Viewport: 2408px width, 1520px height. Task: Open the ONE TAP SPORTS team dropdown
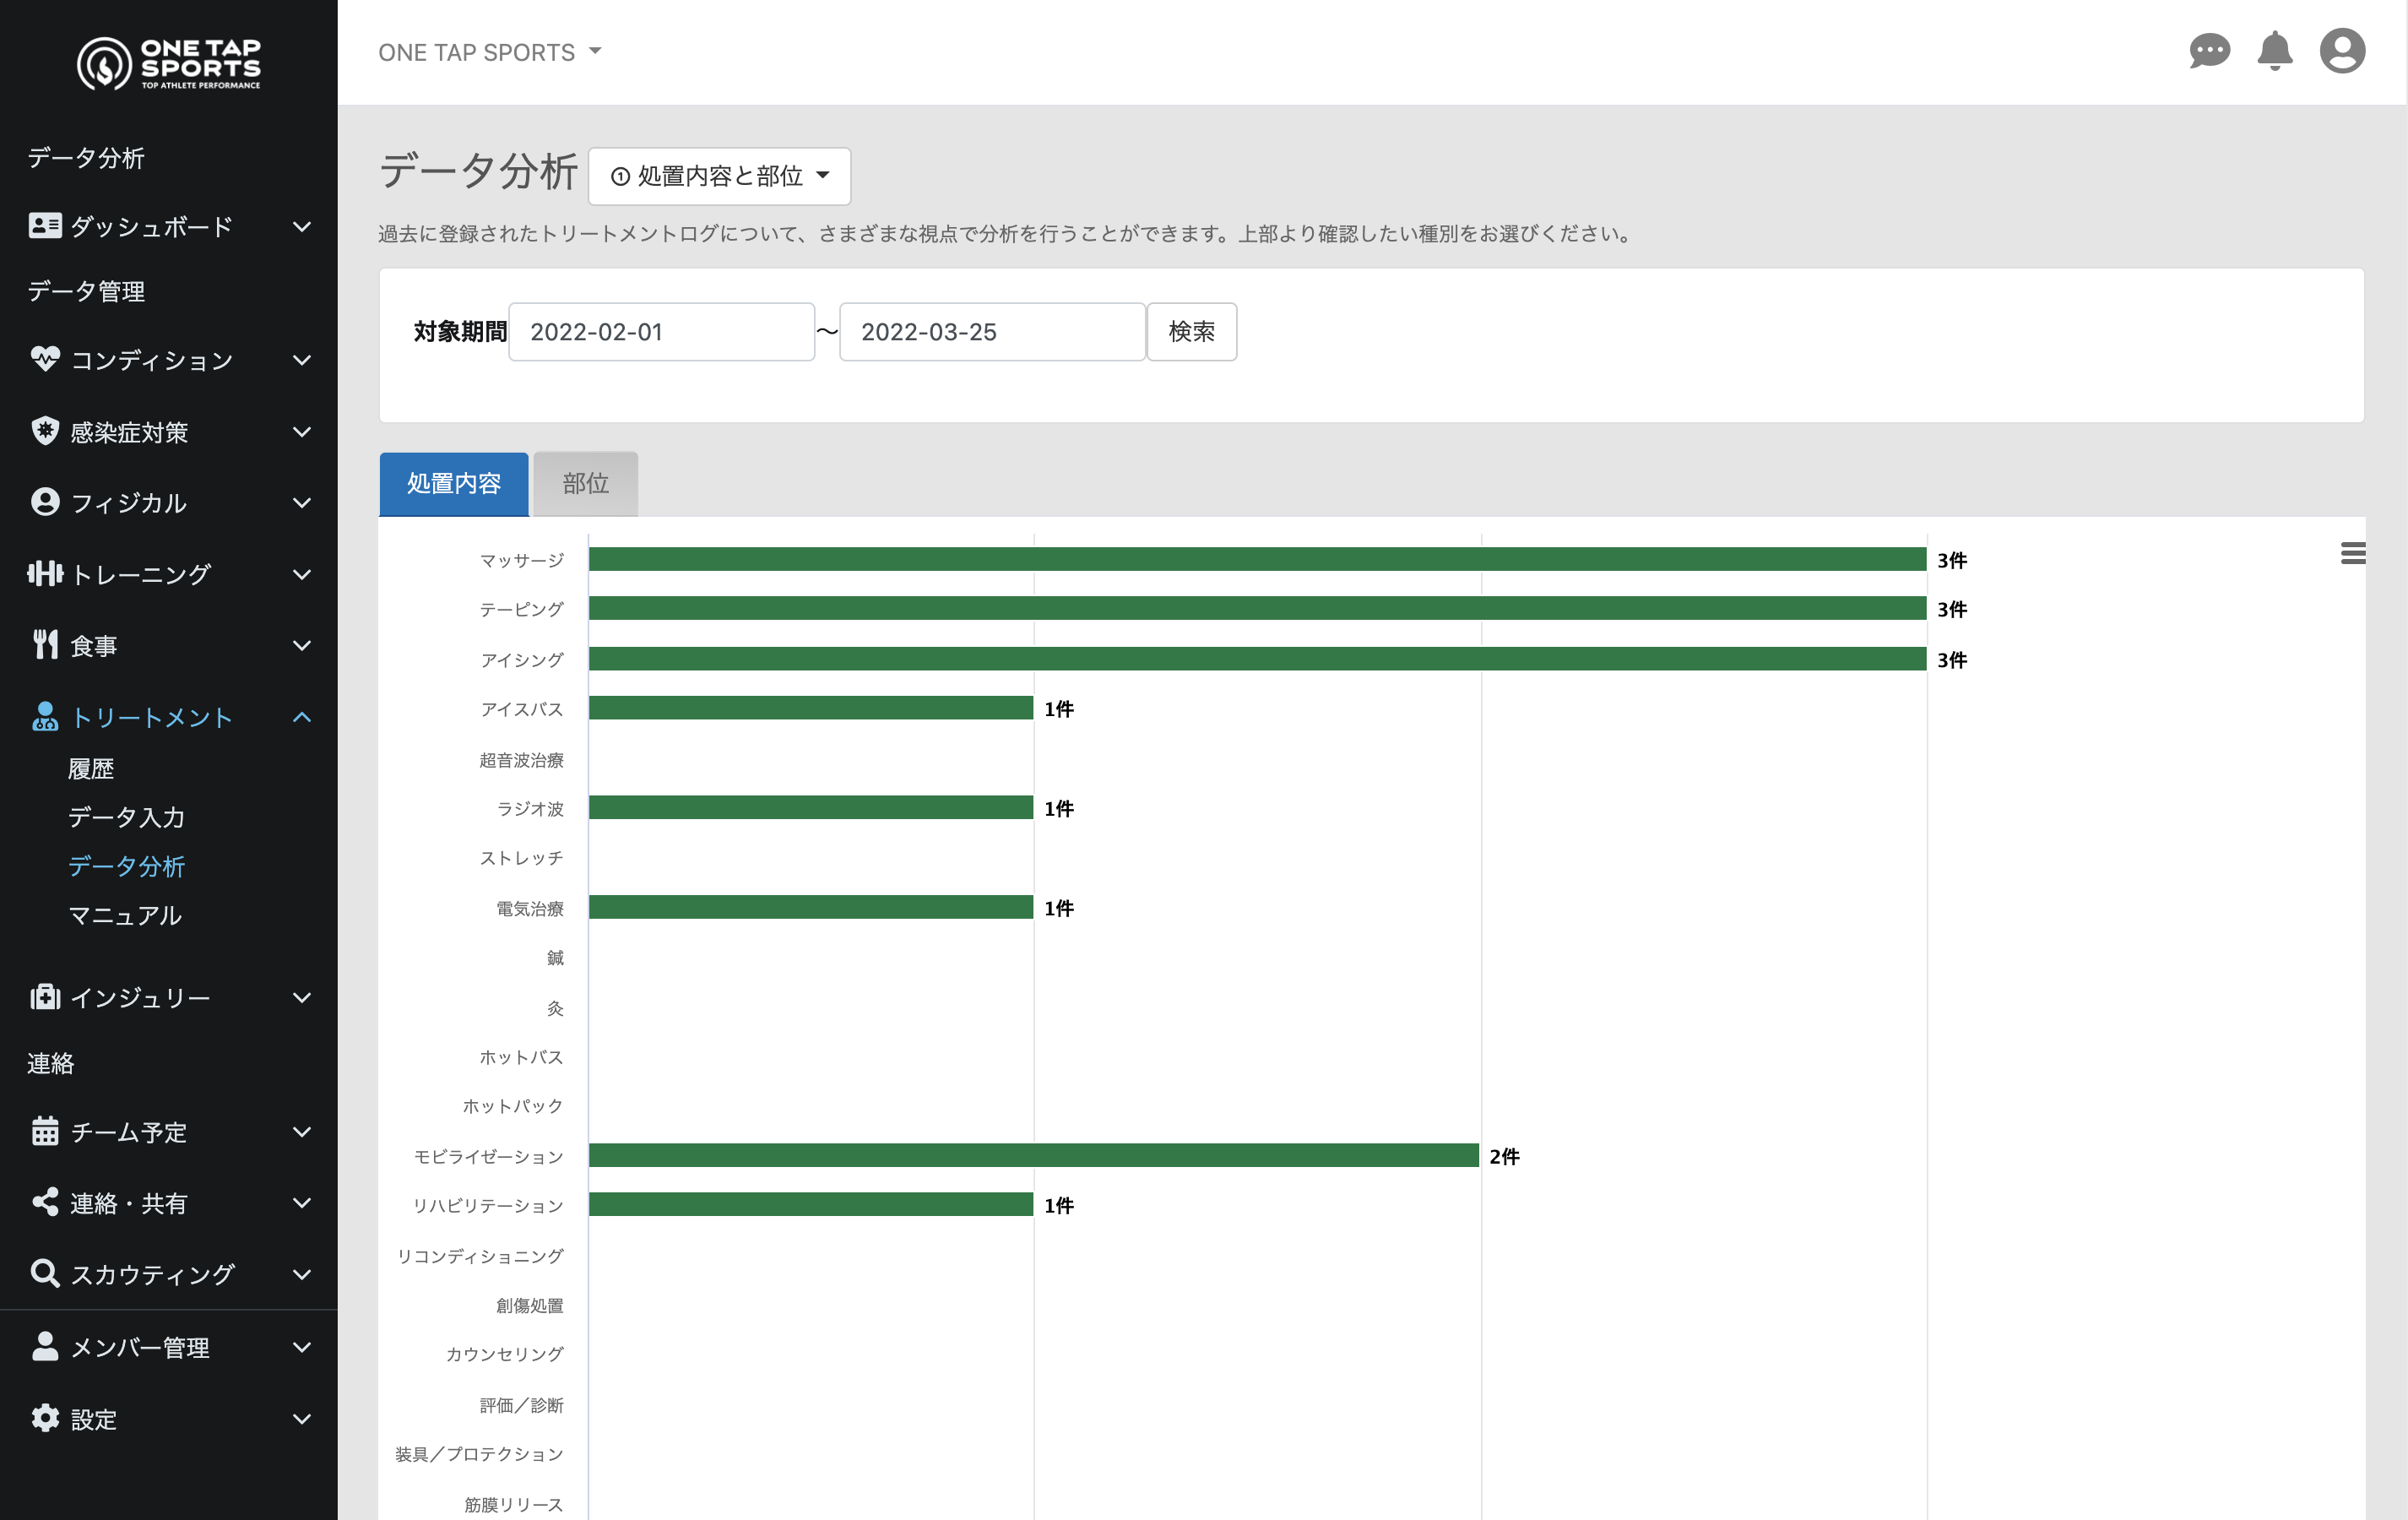(490, 52)
